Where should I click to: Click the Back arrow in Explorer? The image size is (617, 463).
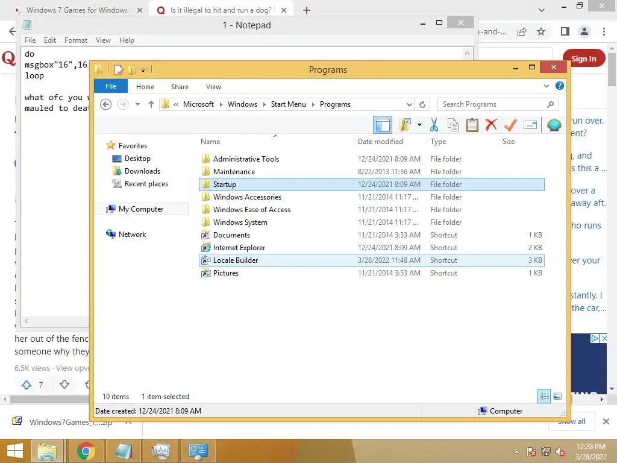pos(105,104)
